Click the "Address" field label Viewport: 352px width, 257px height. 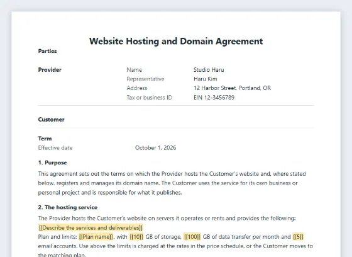pos(137,88)
